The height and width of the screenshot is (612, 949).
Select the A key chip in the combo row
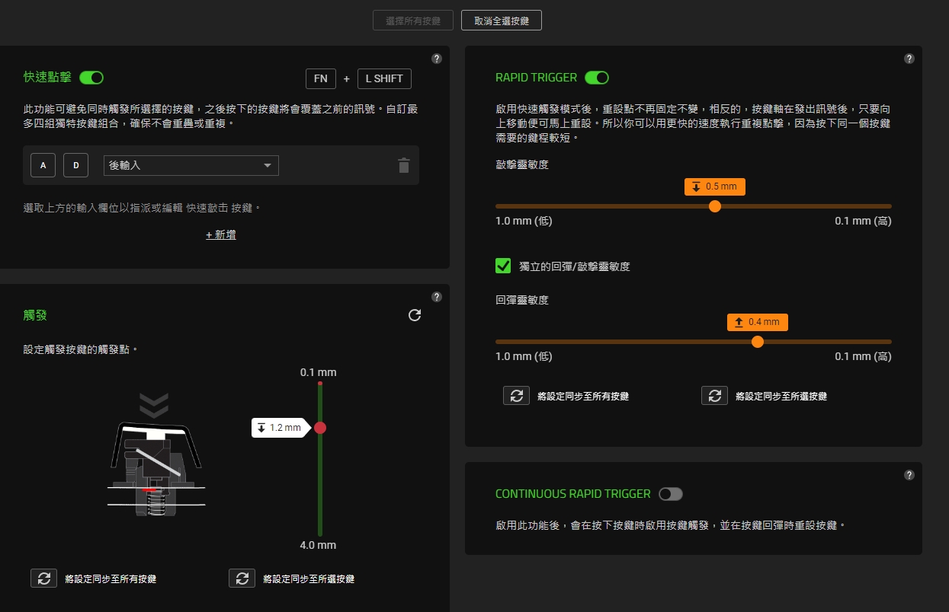(x=43, y=164)
